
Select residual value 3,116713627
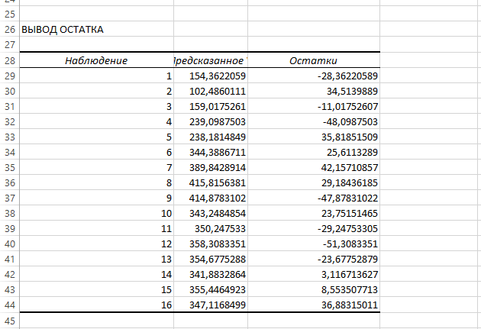(x=314, y=274)
